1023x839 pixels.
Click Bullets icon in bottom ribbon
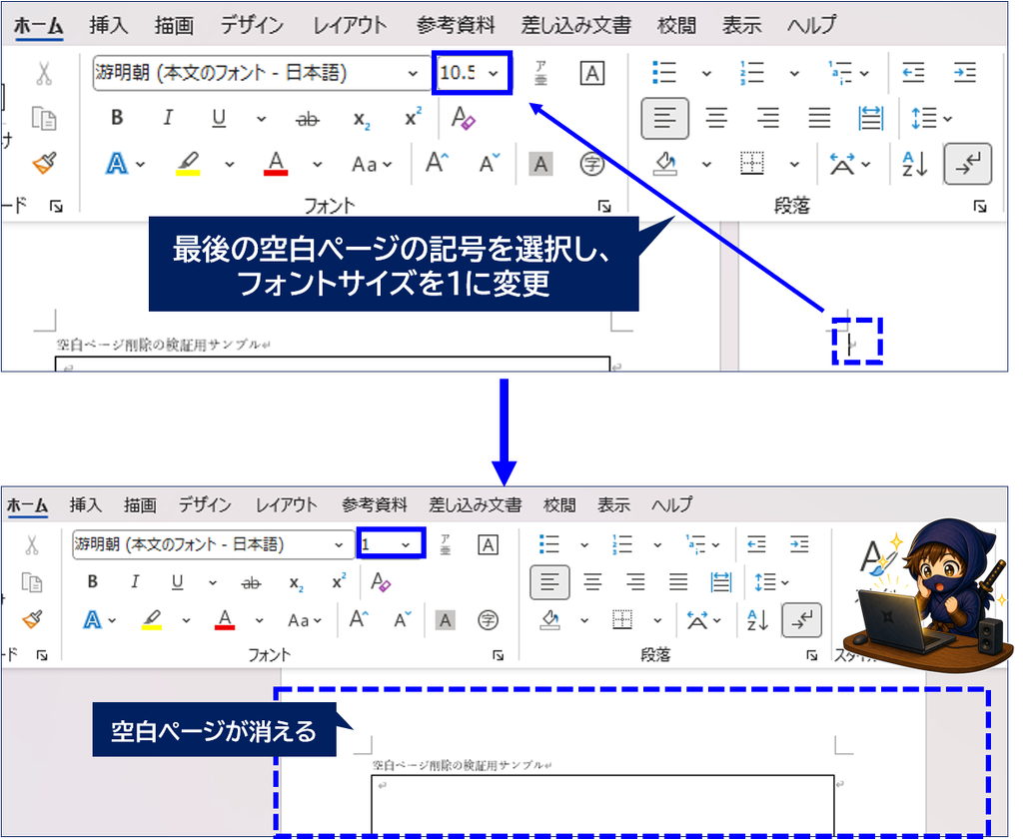click(x=549, y=543)
